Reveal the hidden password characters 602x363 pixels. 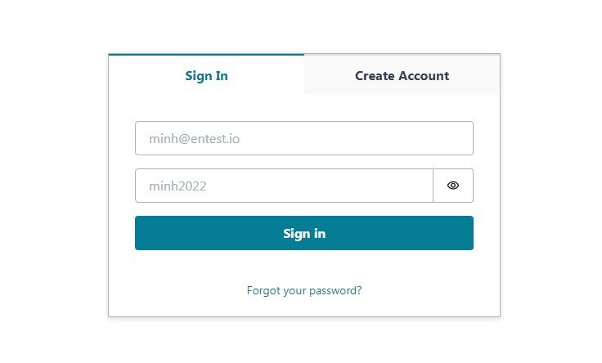(x=453, y=186)
